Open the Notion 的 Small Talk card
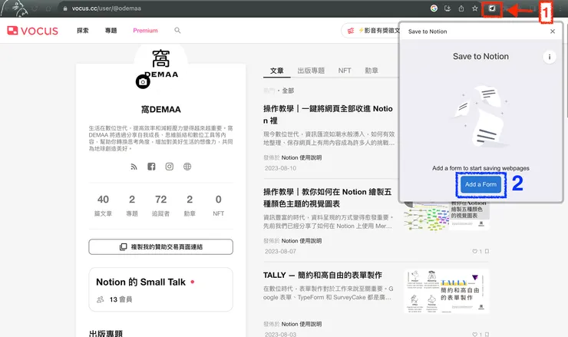This screenshot has height=337, width=568. click(161, 289)
